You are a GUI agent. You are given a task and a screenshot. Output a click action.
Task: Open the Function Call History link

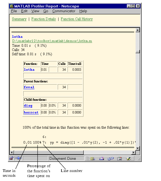pos(77,19)
